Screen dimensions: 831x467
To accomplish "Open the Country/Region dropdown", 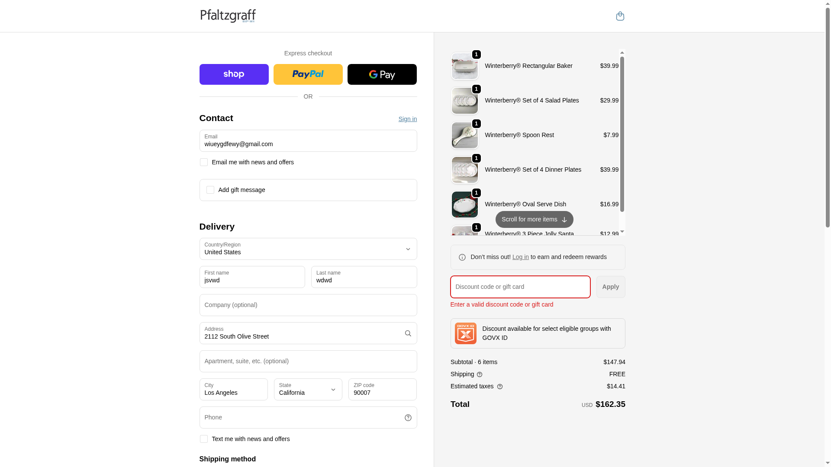I will (308, 249).
